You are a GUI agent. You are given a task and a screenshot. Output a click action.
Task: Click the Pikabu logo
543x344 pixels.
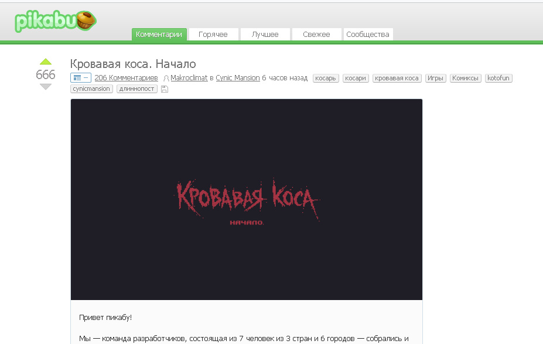pyautogui.click(x=55, y=22)
